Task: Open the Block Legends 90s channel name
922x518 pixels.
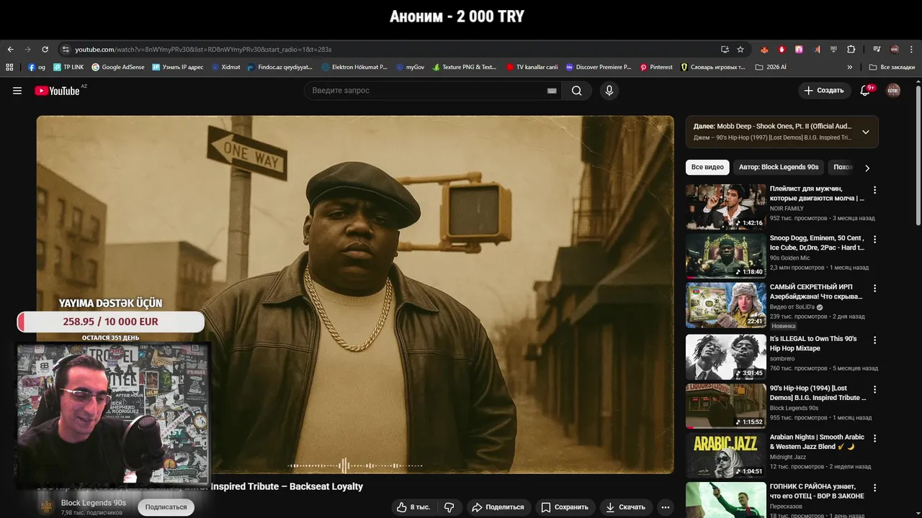Action: coord(94,503)
